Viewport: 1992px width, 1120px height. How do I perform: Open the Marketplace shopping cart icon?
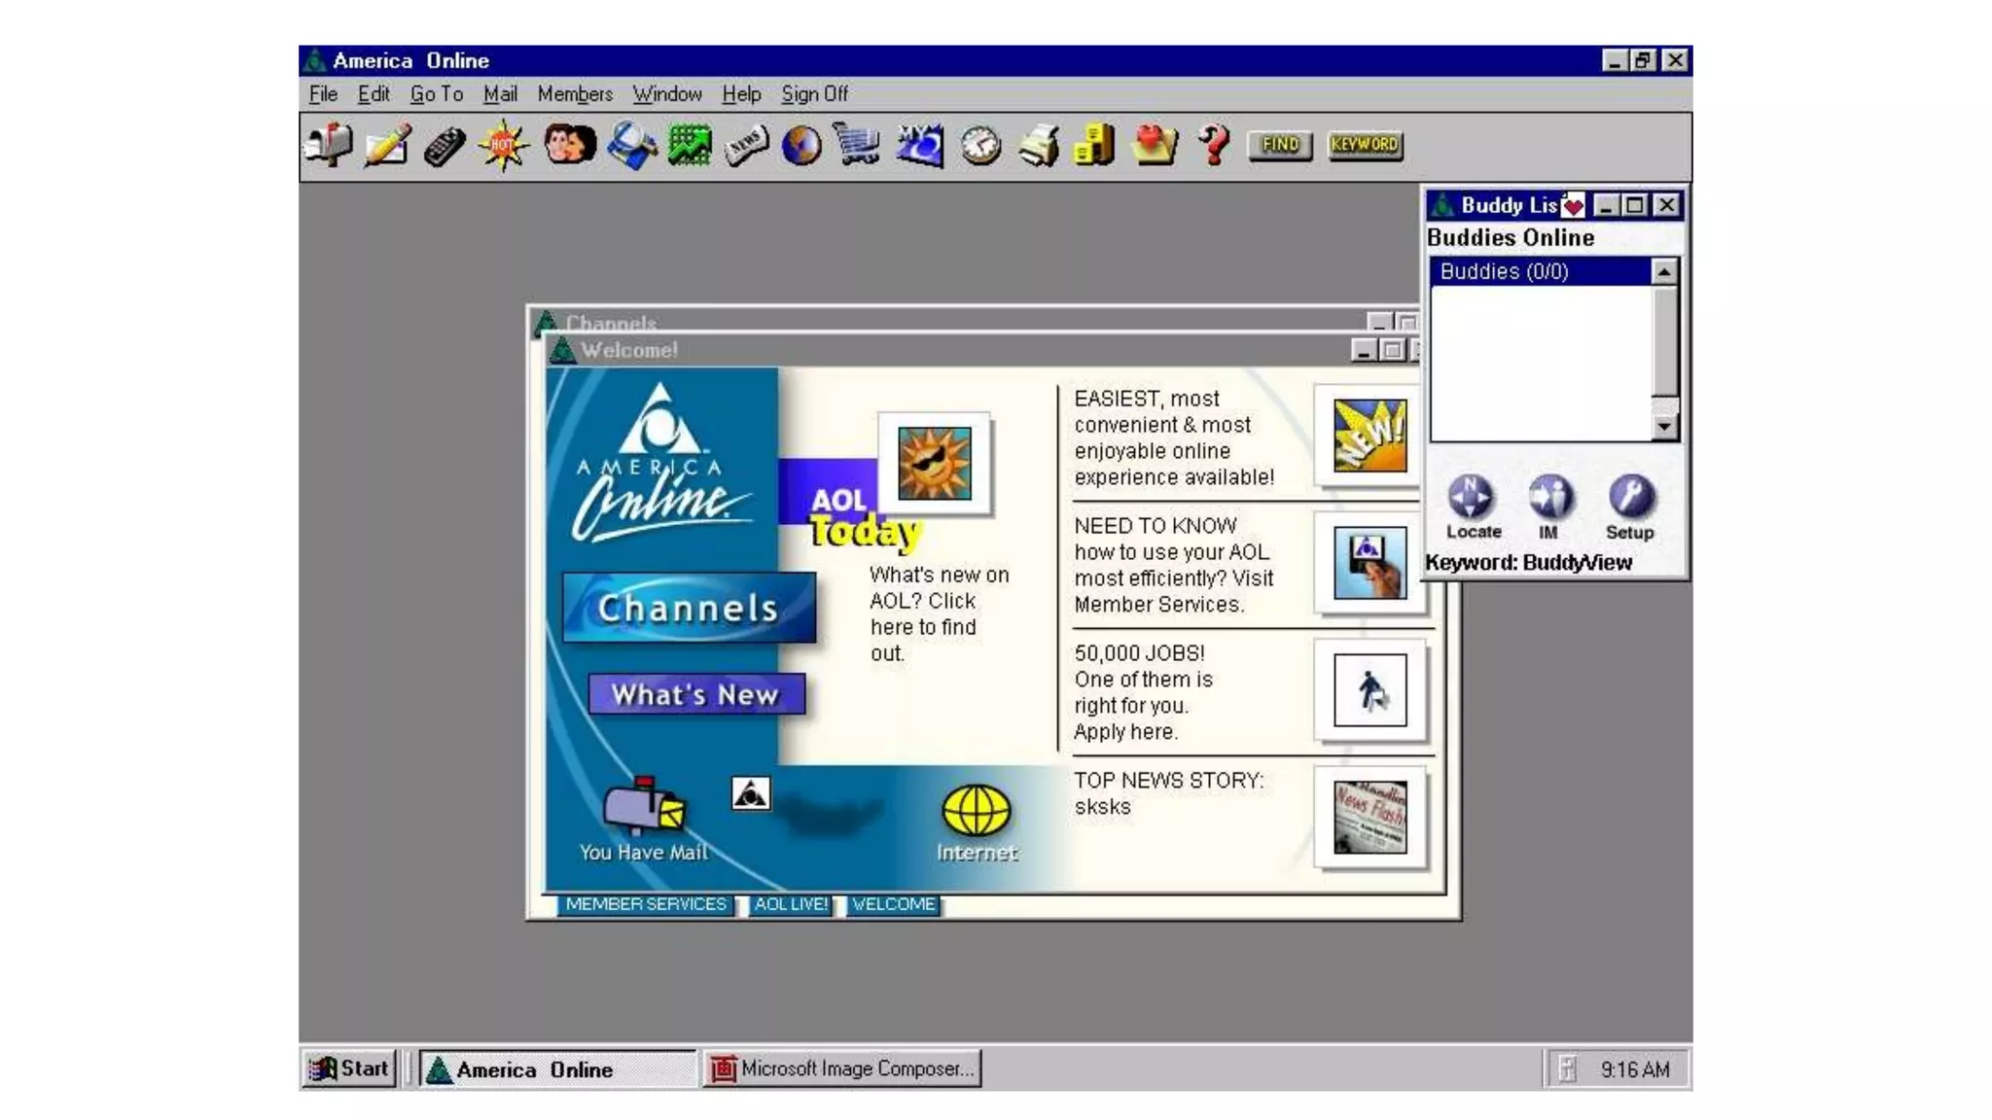coord(857,146)
